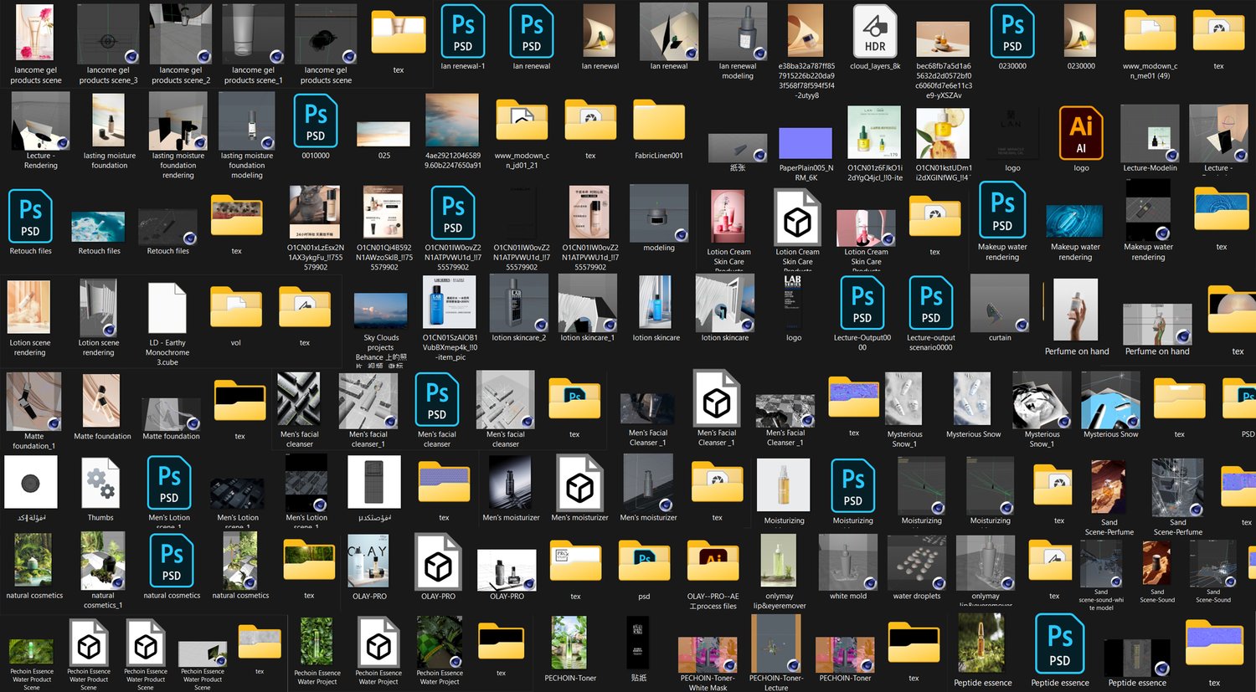Screen dimensions: 1256x692
Task: Click the "贴纸" file name label
Action: click(x=639, y=678)
